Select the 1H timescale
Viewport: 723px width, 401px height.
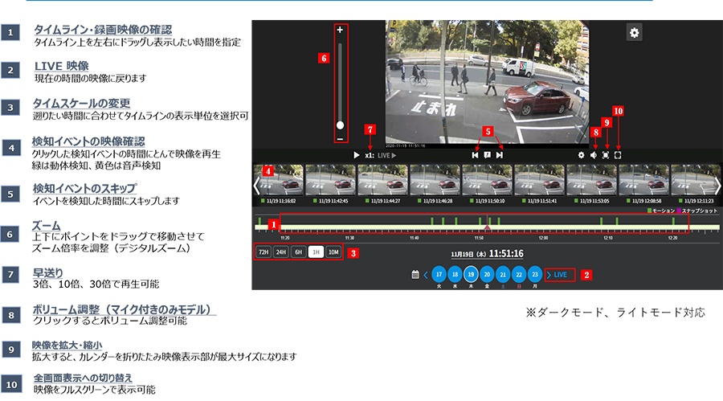316,252
